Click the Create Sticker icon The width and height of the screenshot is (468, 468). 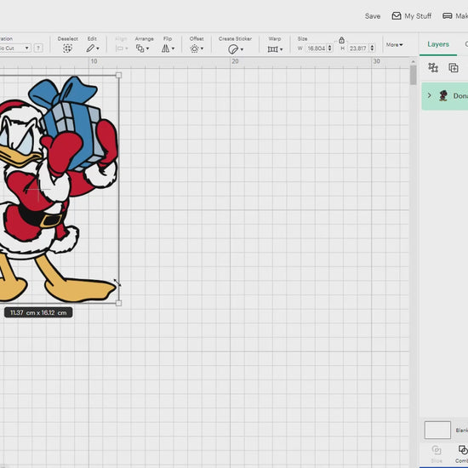235,49
